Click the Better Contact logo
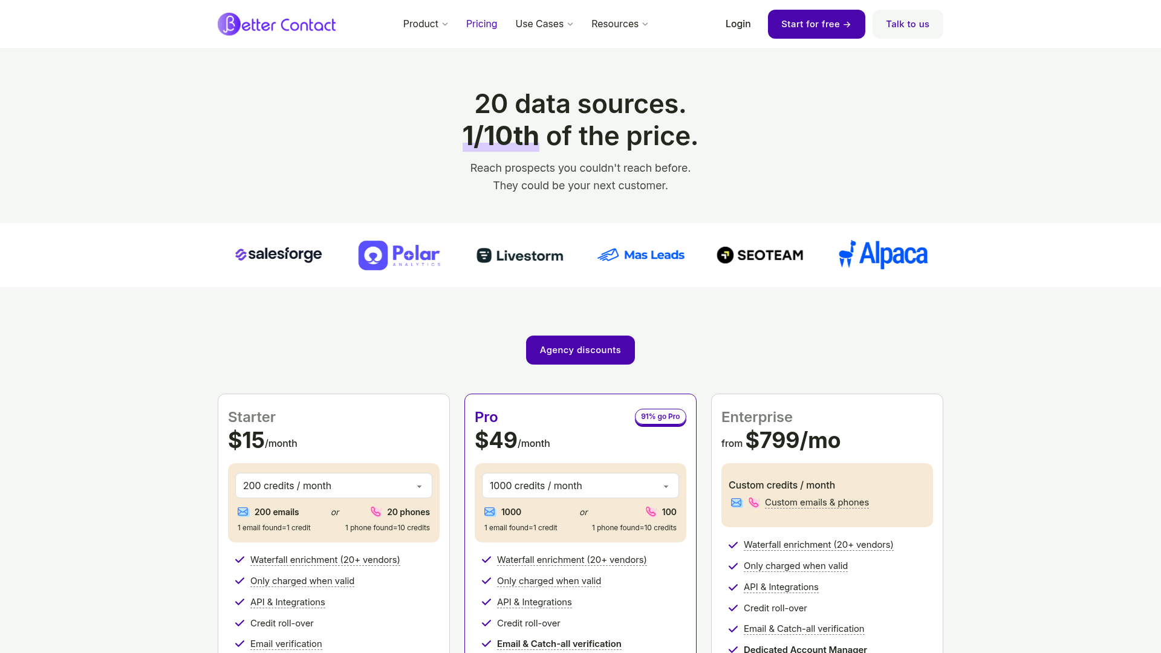The image size is (1161, 653). coord(276,24)
